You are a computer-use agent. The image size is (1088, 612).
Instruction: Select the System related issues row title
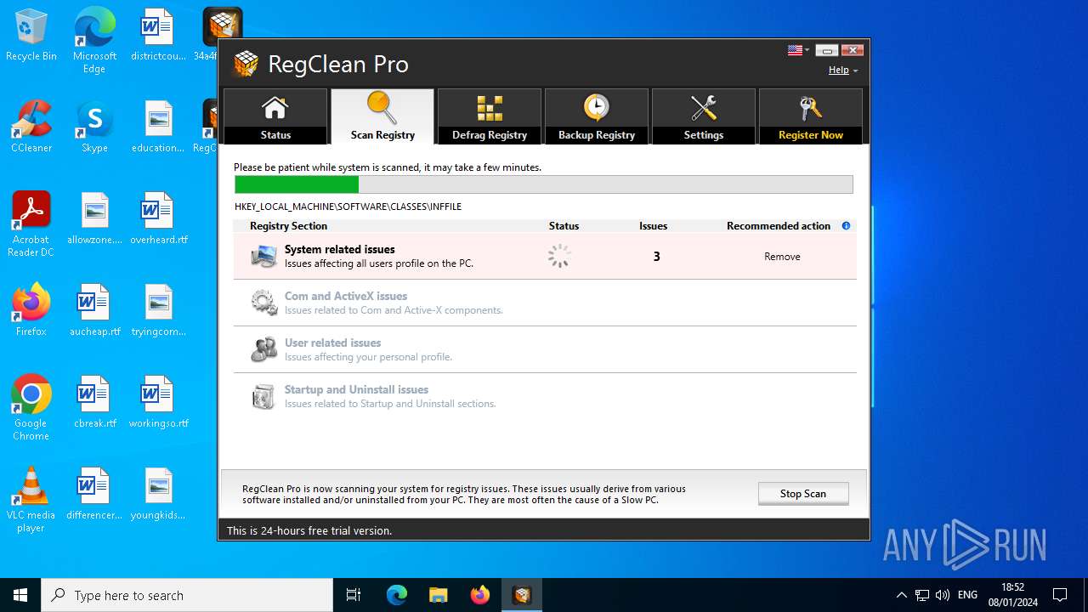point(340,249)
